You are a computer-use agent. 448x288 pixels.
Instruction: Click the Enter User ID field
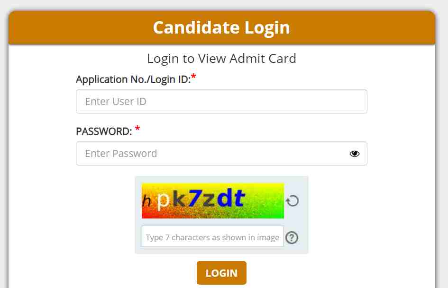point(221,102)
